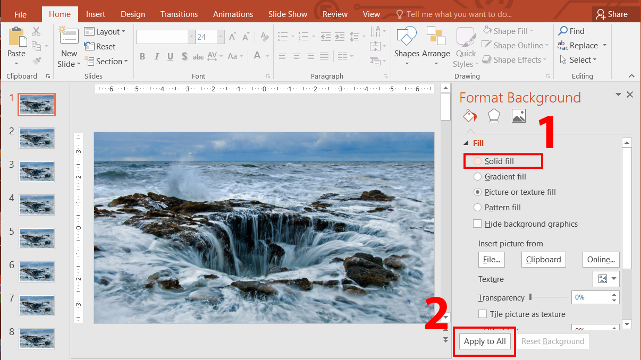Select slide 4 thumbnail
The height and width of the screenshot is (360, 641).
click(37, 204)
